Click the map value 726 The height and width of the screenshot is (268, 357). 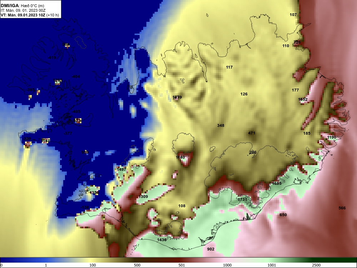click(297, 42)
